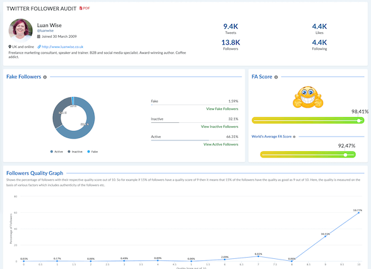The image size is (371, 269).
Task: Open Fake Followers info icon
Action: 45,77
